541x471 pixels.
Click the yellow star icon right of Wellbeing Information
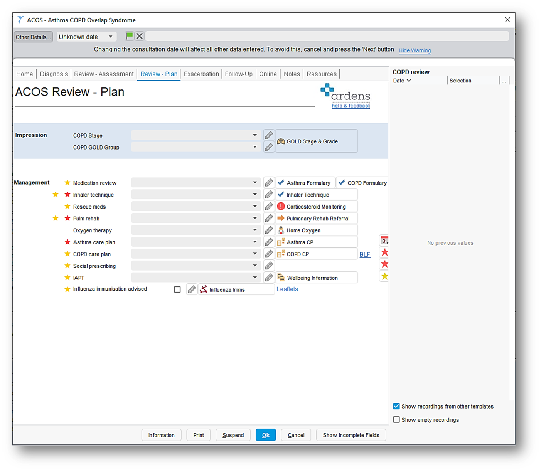(x=384, y=276)
